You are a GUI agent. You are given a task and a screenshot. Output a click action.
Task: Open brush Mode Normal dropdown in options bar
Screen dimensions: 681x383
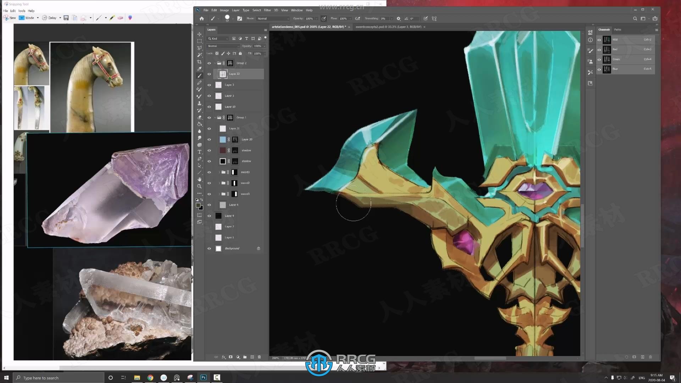pos(273,18)
